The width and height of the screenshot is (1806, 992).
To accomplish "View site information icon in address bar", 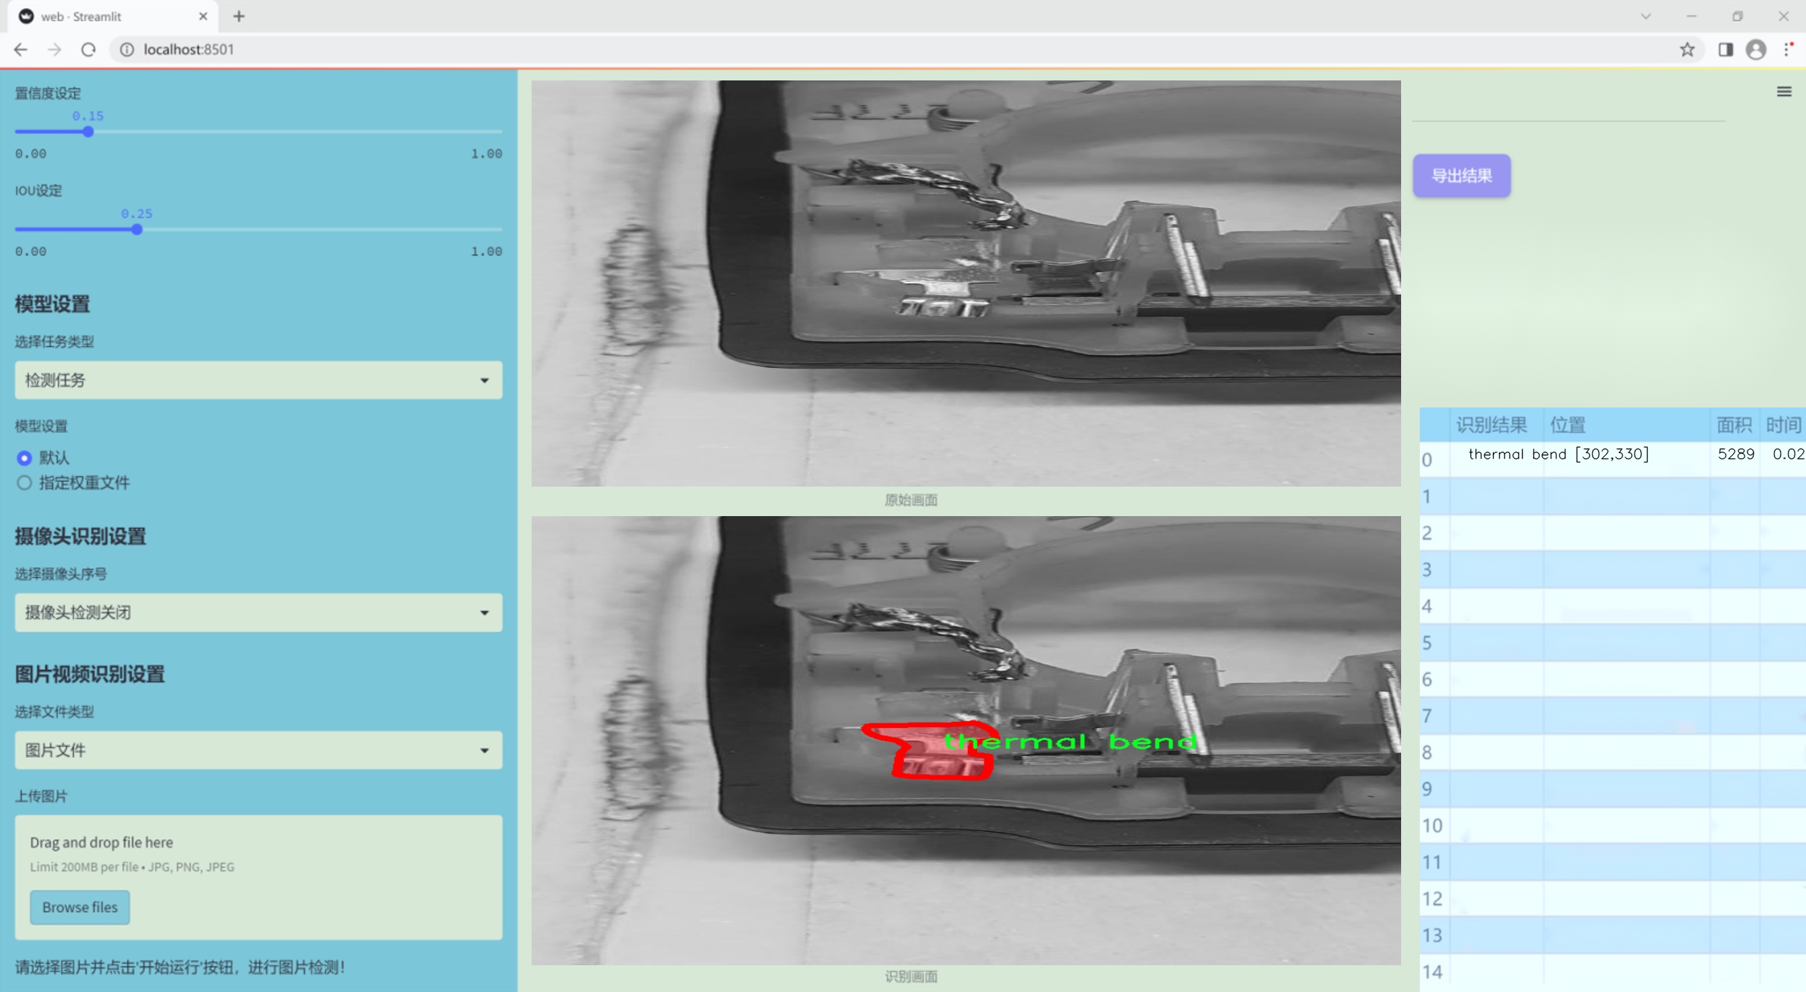I will click(127, 50).
